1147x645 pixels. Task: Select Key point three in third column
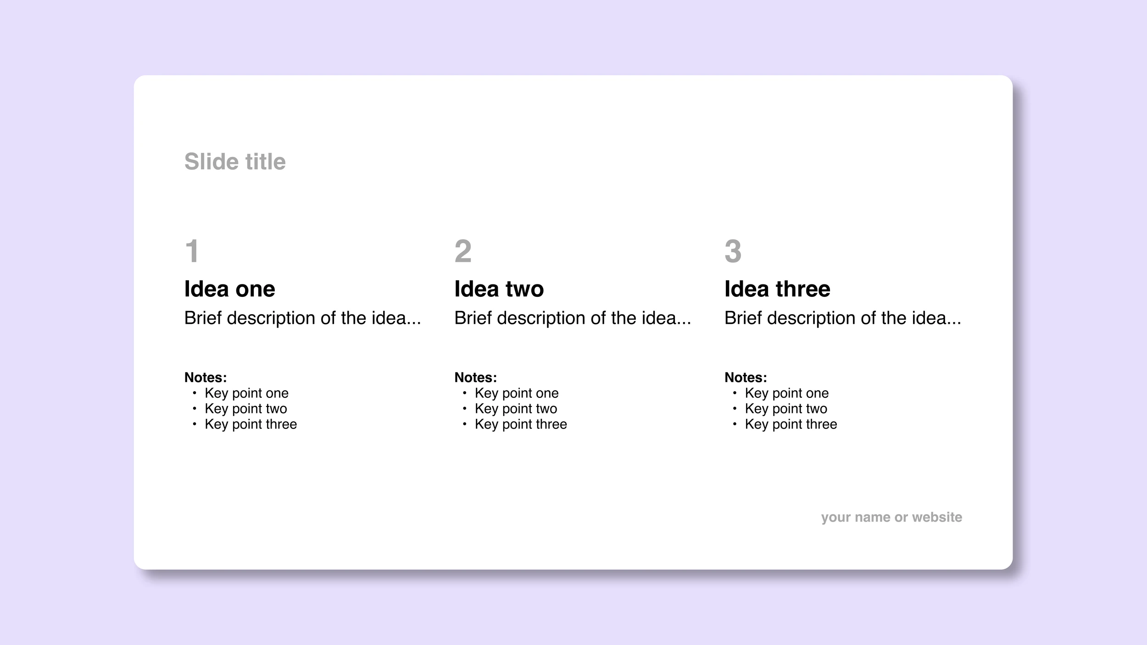click(x=791, y=424)
